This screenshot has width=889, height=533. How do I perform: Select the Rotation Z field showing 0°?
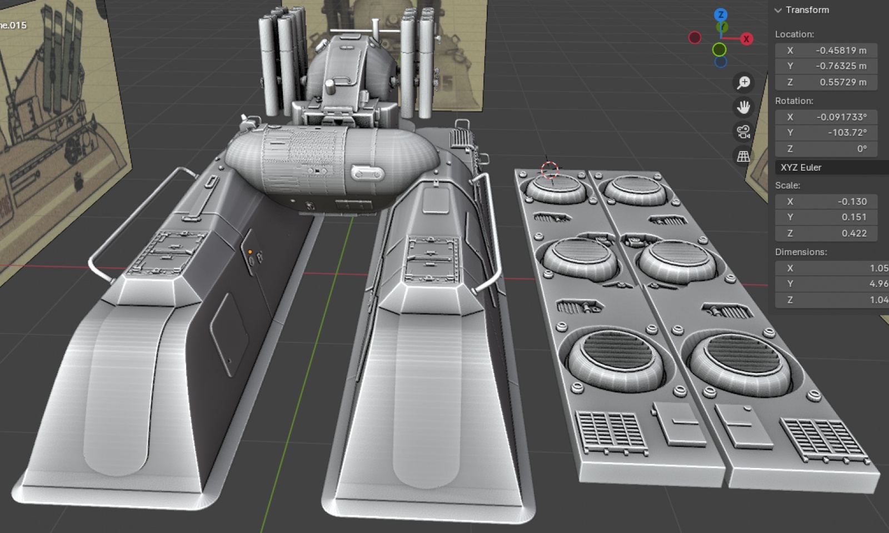coord(826,149)
